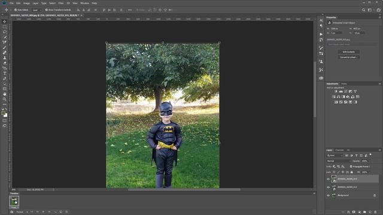Toggle lock all for layer

352,172
